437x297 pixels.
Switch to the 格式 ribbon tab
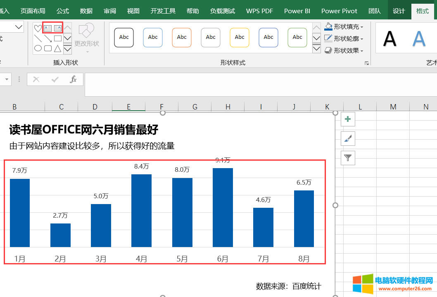point(423,11)
